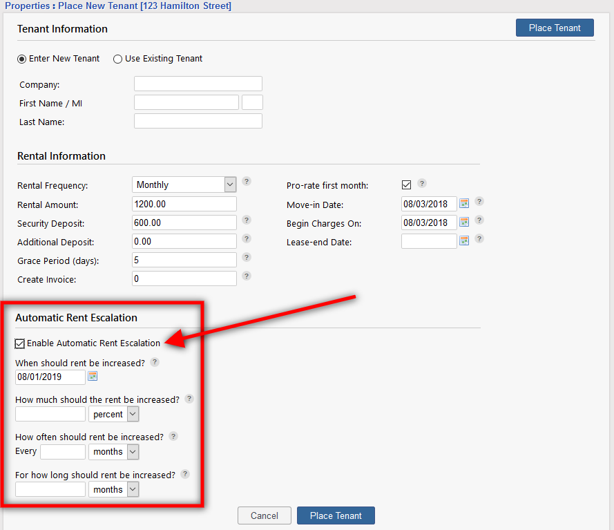Screen dimensions: 614x530
Task: Open the Rental Frequency dropdown
Action: (229, 184)
